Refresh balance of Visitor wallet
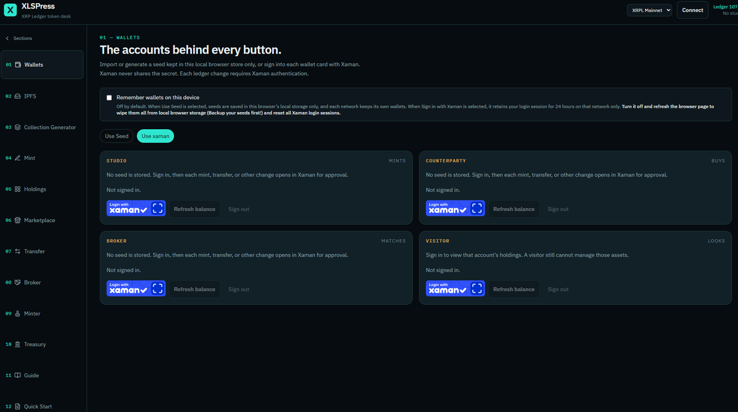The height and width of the screenshot is (412, 738). coord(513,289)
